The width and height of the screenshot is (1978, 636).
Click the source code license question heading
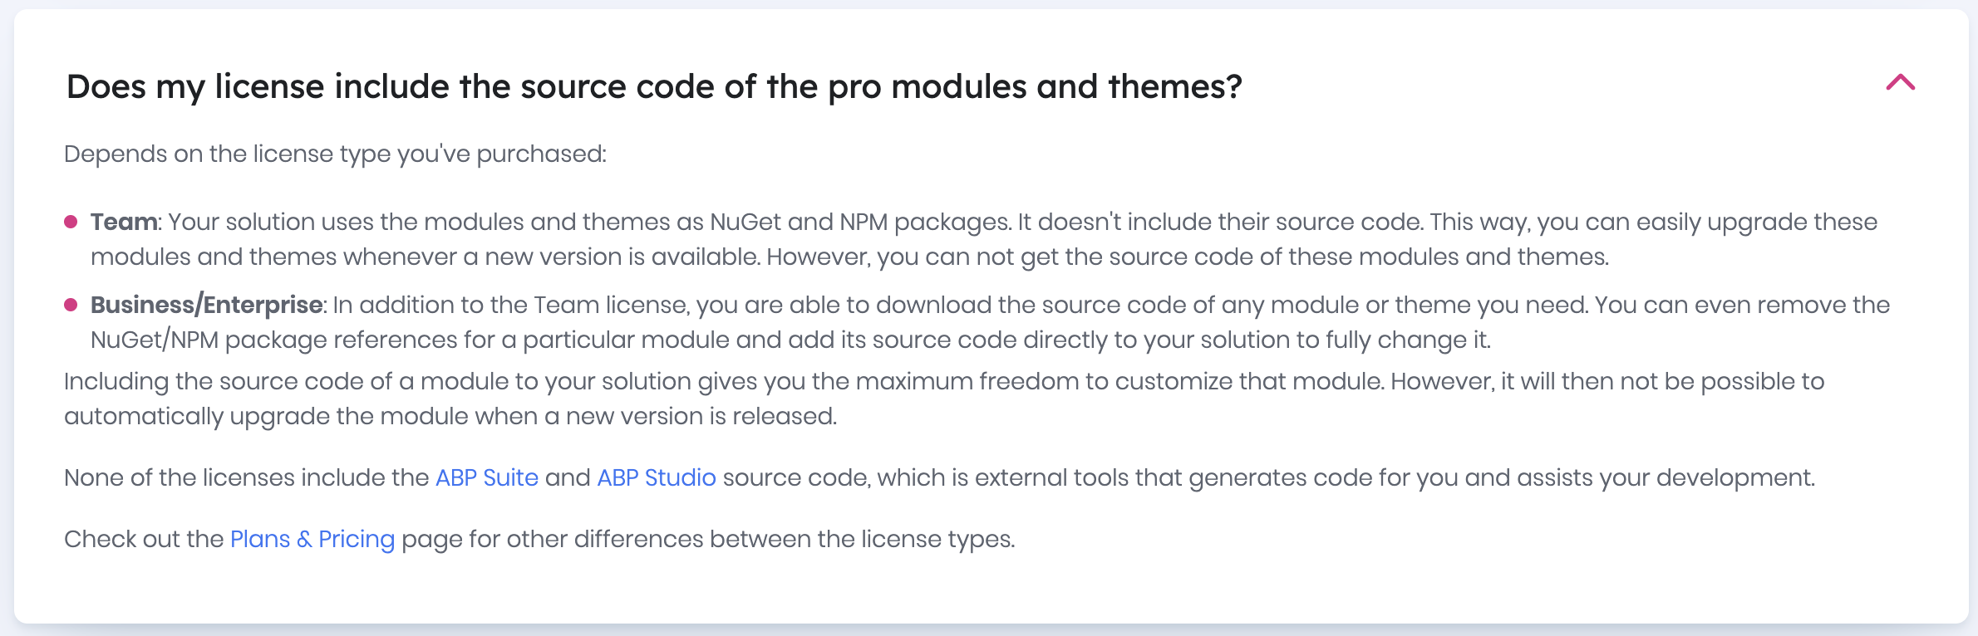(x=654, y=86)
